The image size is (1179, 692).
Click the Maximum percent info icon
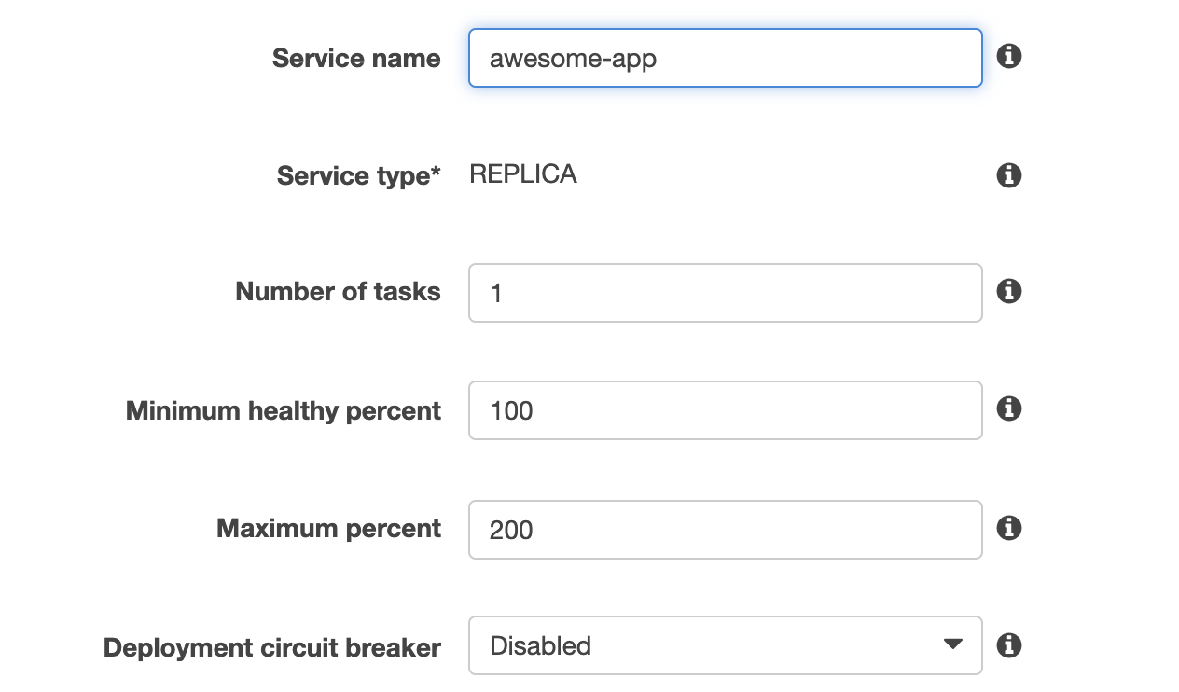pos(1008,527)
